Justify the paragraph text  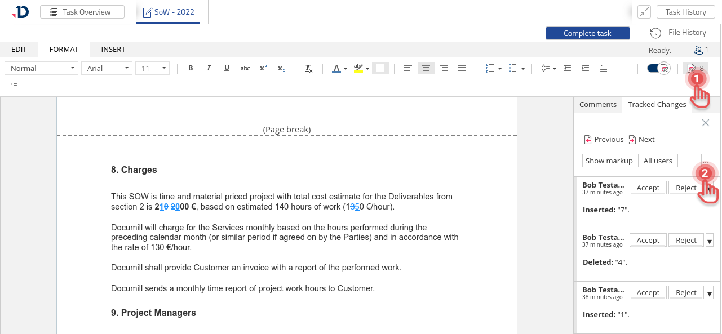462,68
